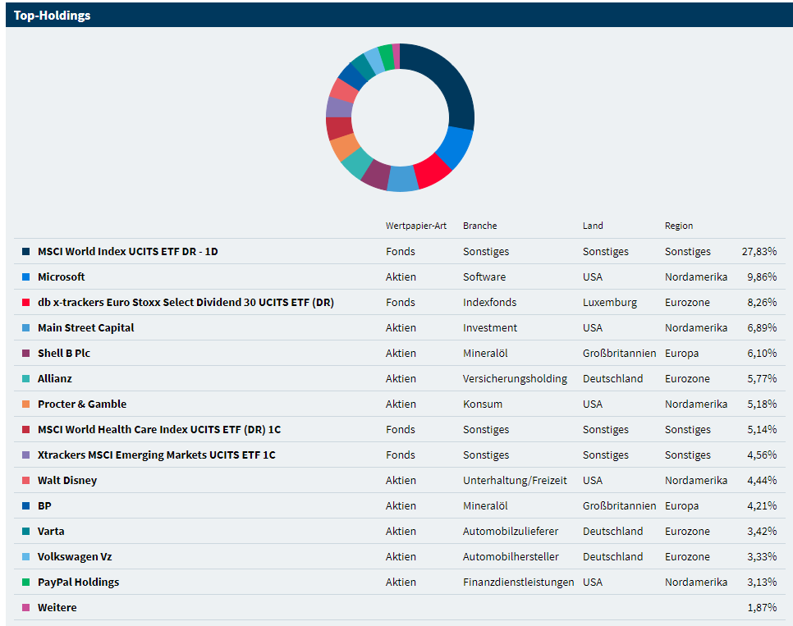This screenshot has height=626, width=793.
Task: Click the 5,77% value for Allianz
Action: click(x=762, y=379)
